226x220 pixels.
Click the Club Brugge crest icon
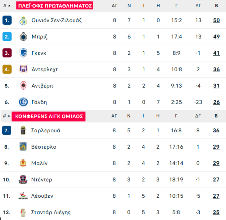pos(23,37)
